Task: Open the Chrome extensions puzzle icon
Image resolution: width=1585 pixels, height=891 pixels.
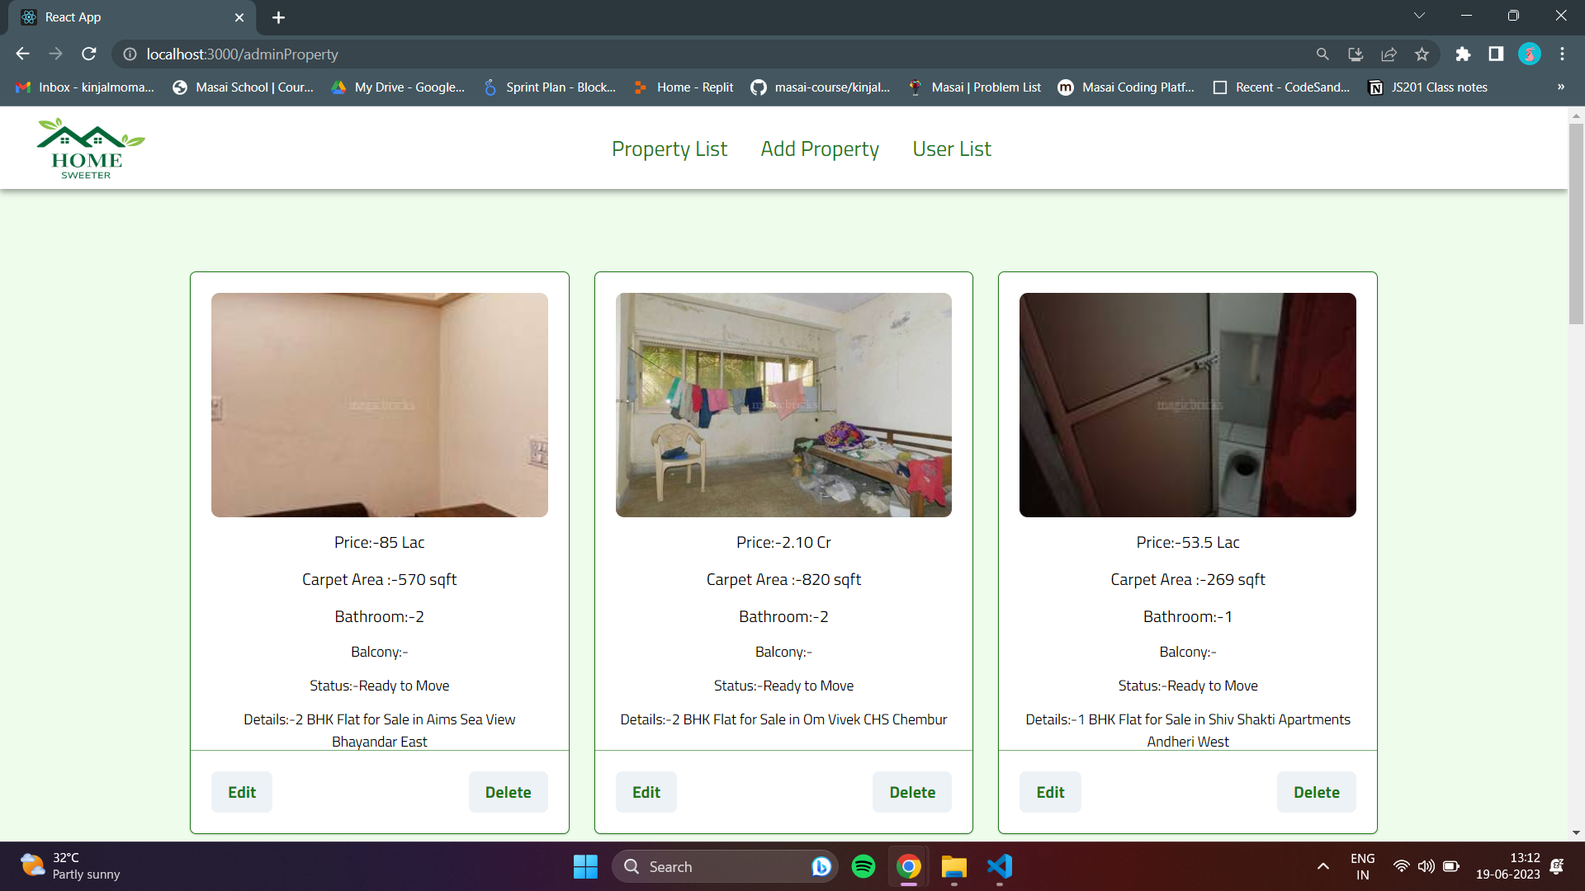Action: click(1463, 54)
